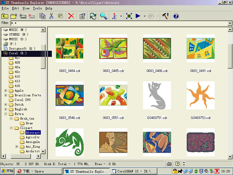
Task: Expand the Dutch folder node
Action: click(x=6, y=104)
